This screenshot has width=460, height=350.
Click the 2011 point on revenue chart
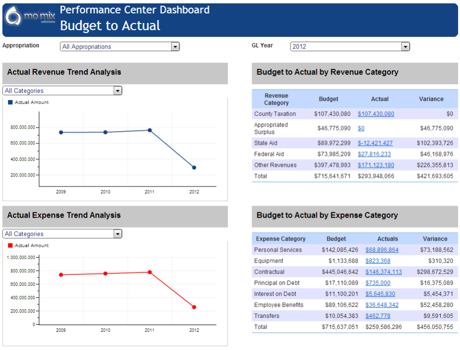(149, 130)
